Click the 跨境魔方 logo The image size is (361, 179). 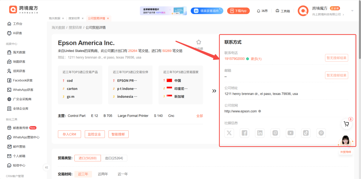(24, 10)
